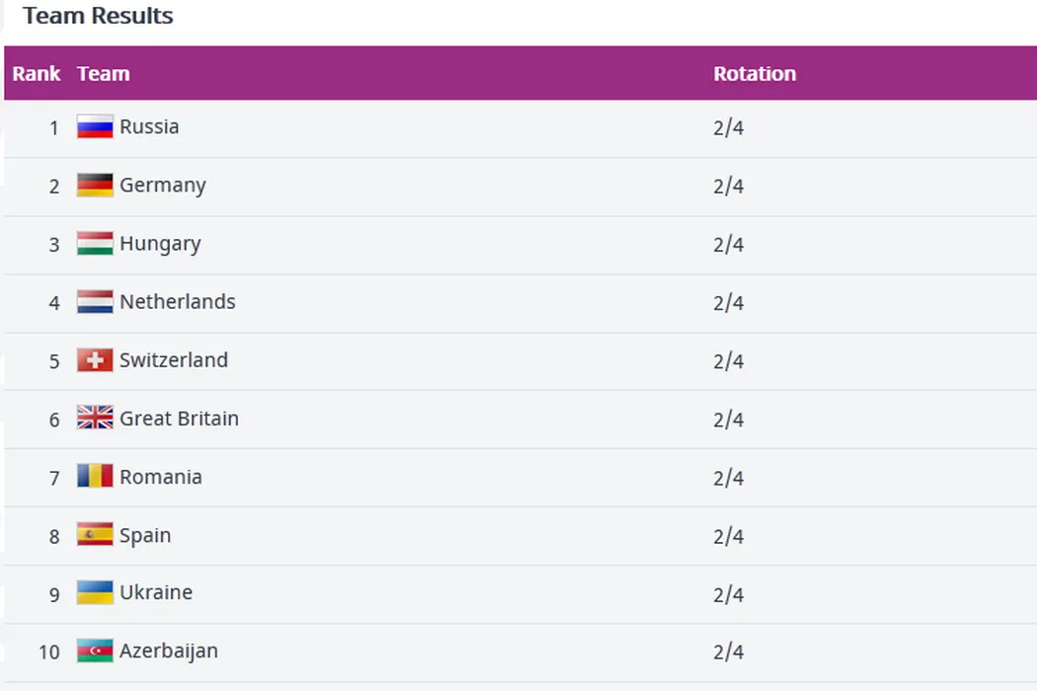
Task: Click the Netherlands flag icon
Action: tap(95, 302)
